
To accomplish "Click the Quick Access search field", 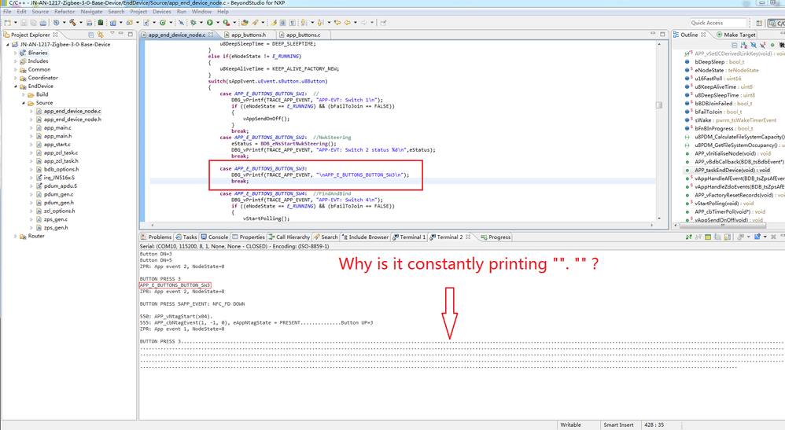I will [718, 23].
